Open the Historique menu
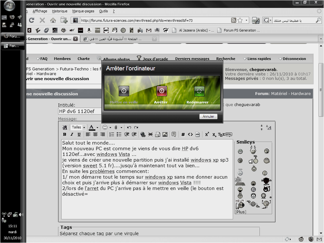The width and height of the screenshot is (324, 243). tap(60, 11)
